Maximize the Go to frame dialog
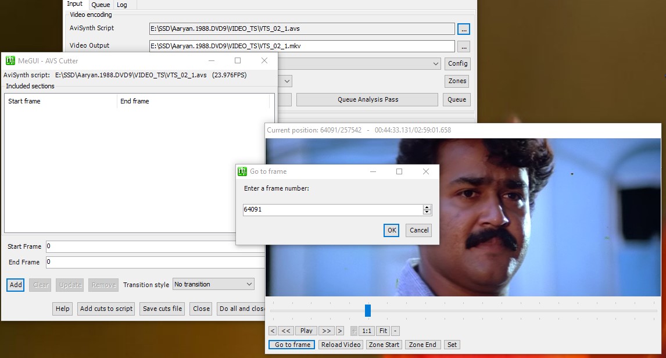The image size is (666, 358). pos(399,171)
